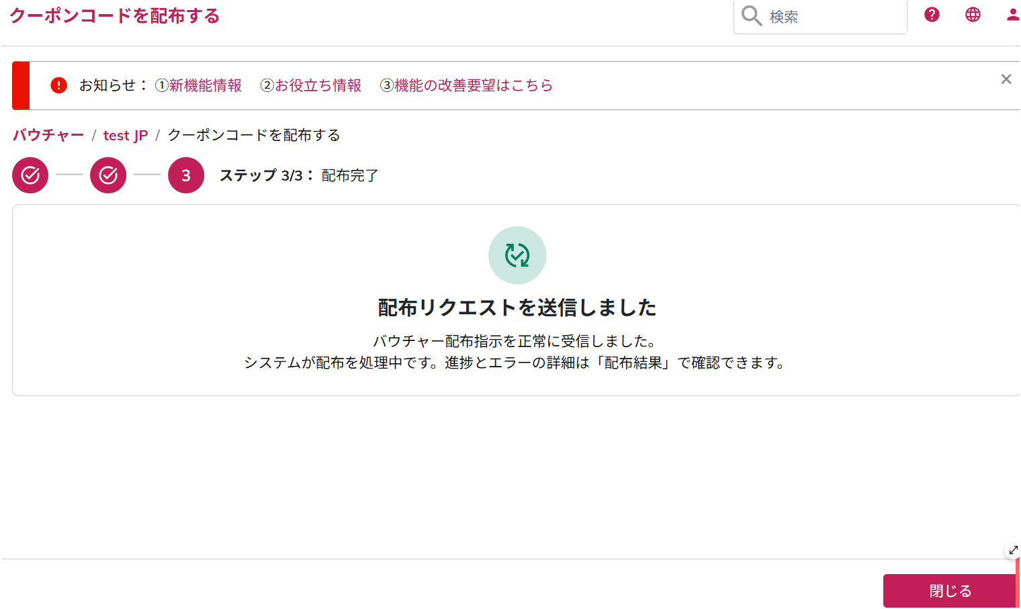The height and width of the screenshot is (609, 1021).
Task: Click the magnifying glass search icon
Action: (x=751, y=16)
